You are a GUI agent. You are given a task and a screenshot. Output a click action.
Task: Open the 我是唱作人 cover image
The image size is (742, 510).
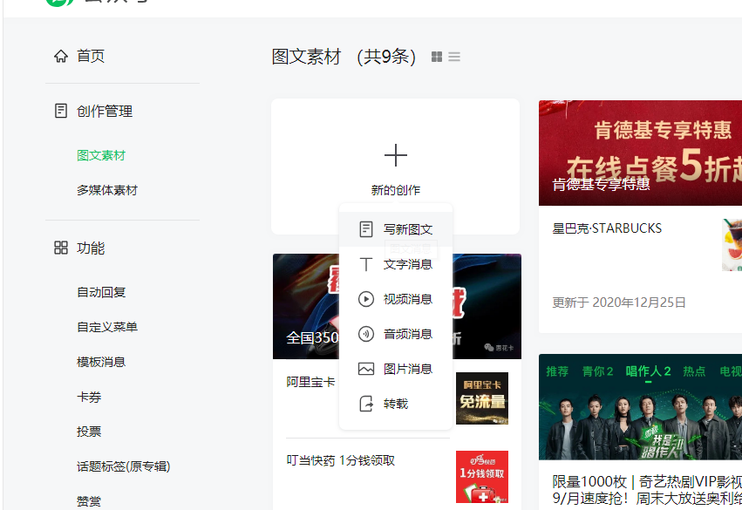[x=640, y=407]
